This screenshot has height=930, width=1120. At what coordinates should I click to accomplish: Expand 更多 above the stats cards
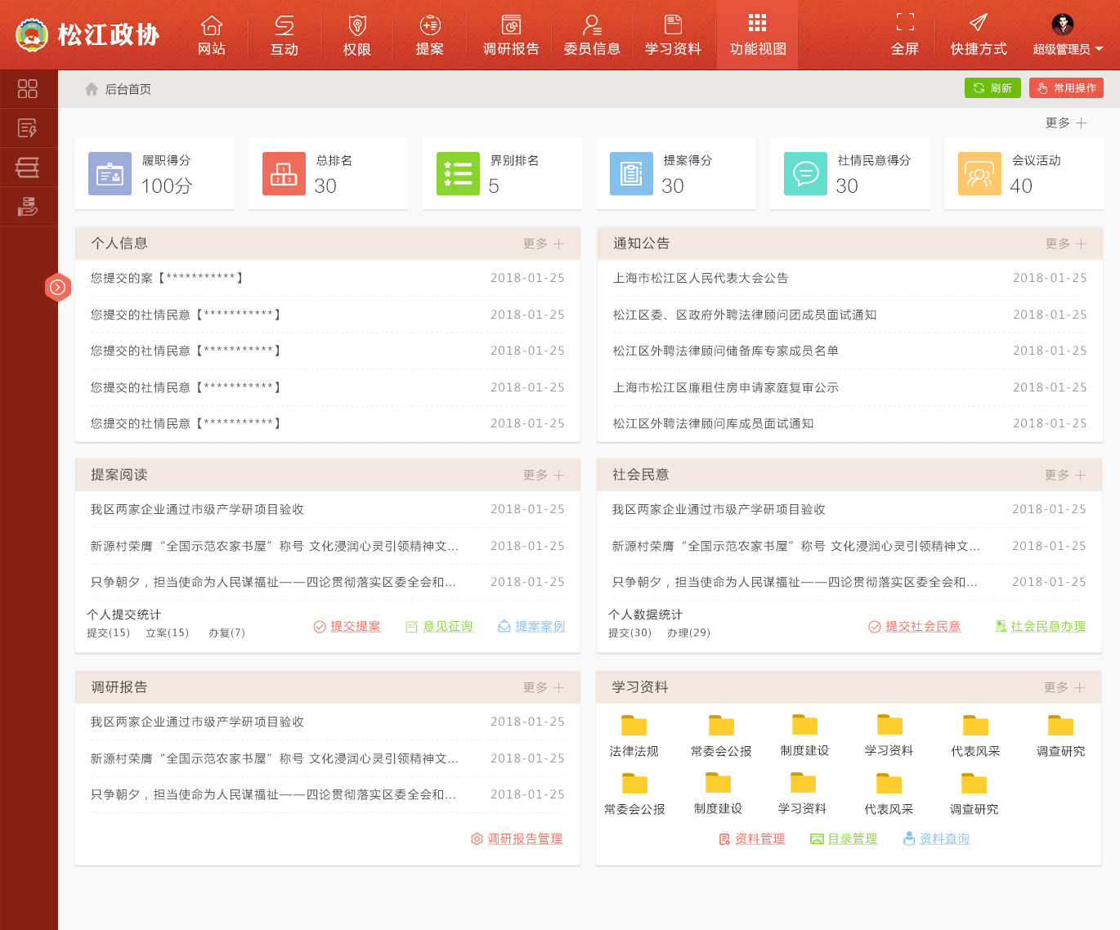(1066, 123)
